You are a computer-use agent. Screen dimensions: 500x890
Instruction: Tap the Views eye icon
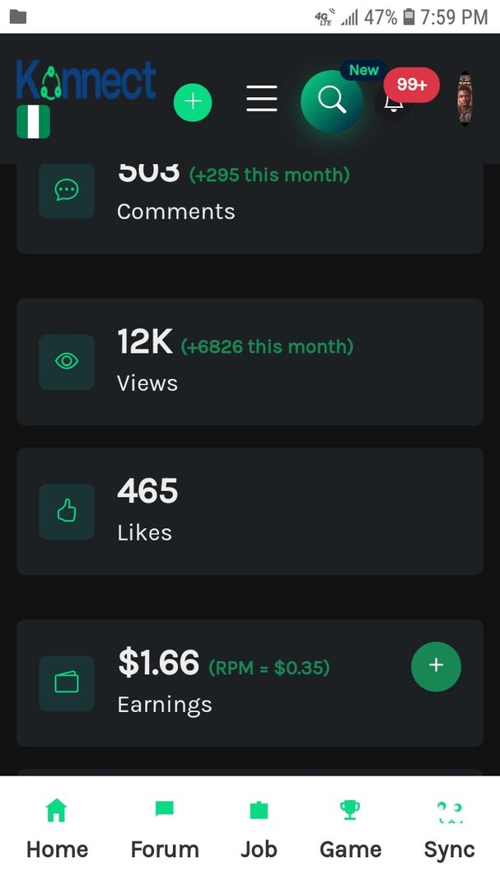66,363
